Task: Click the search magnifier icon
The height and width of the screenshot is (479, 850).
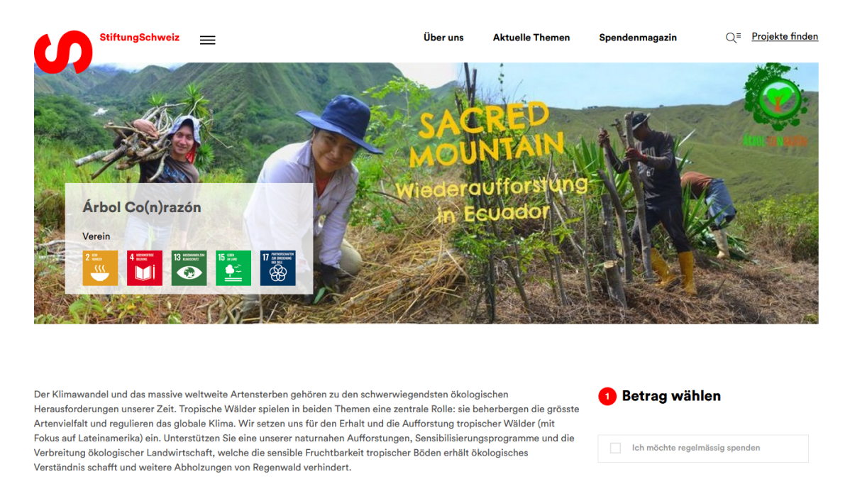Action: click(x=733, y=38)
